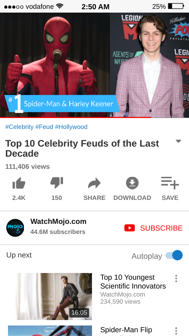Open the #Hollywood hashtag

pos(71,127)
